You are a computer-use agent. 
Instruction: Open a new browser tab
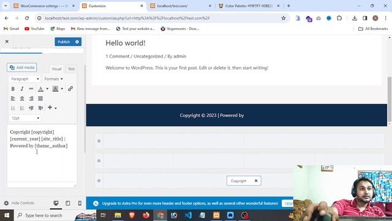pos(288,6)
